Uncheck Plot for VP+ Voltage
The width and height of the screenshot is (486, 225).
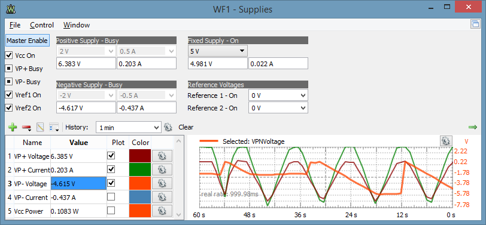[111, 155]
